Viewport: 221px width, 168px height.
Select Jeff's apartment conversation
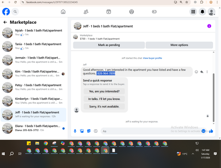(x=34, y=114)
